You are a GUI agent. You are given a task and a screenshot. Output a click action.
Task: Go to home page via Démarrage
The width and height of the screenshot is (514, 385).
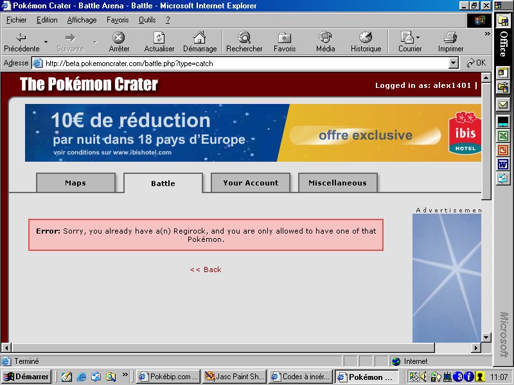click(200, 38)
